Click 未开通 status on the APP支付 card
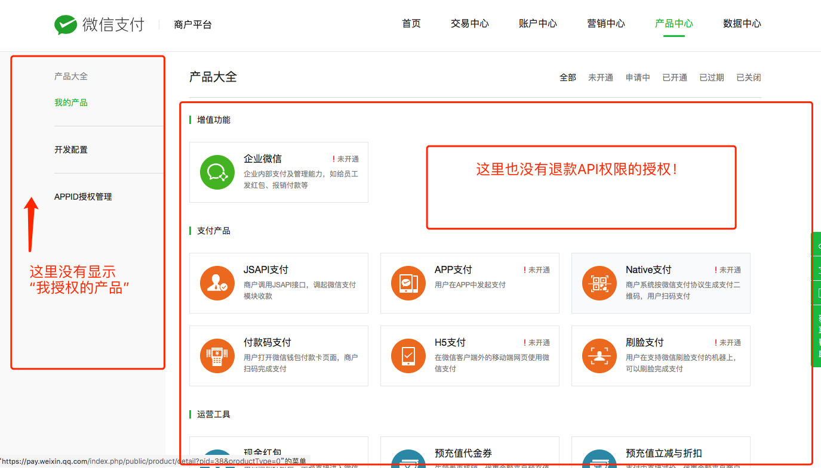The width and height of the screenshot is (821, 468). (x=537, y=270)
